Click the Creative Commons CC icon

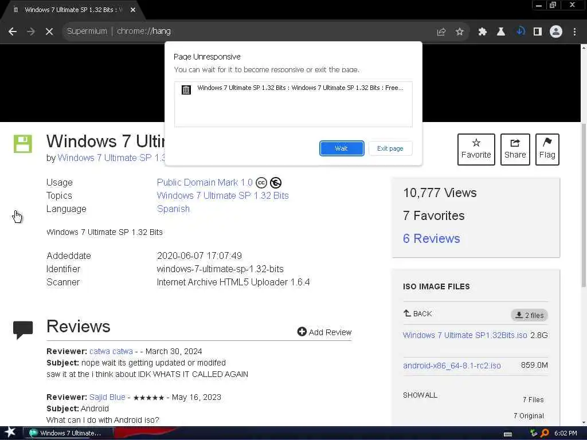pyautogui.click(x=261, y=183)
